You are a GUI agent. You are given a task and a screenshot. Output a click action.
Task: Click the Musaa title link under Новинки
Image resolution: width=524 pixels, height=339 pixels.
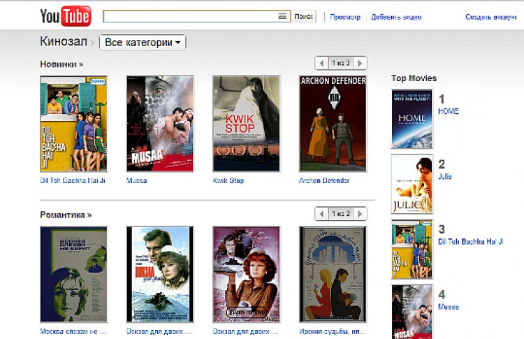pyautogui.click(x=137, y=180)
